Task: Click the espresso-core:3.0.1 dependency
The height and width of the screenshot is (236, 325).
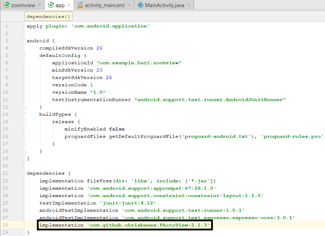Action: pos(208,218)
